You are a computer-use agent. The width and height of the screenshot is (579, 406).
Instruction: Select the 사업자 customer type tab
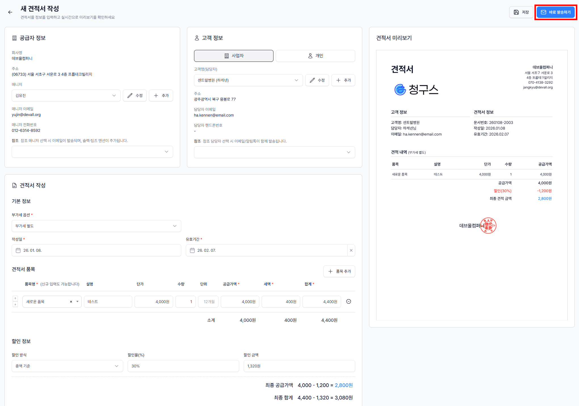[x=233, y=56]
